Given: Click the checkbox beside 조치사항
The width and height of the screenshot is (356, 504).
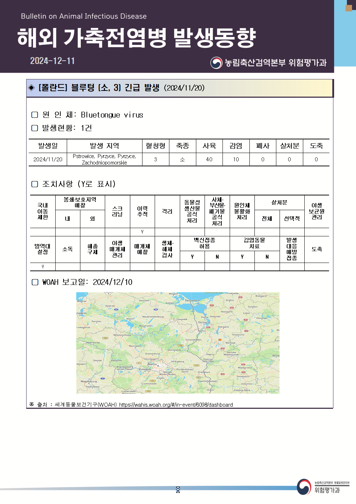Looking at the screenshot, I should point(35,184).
